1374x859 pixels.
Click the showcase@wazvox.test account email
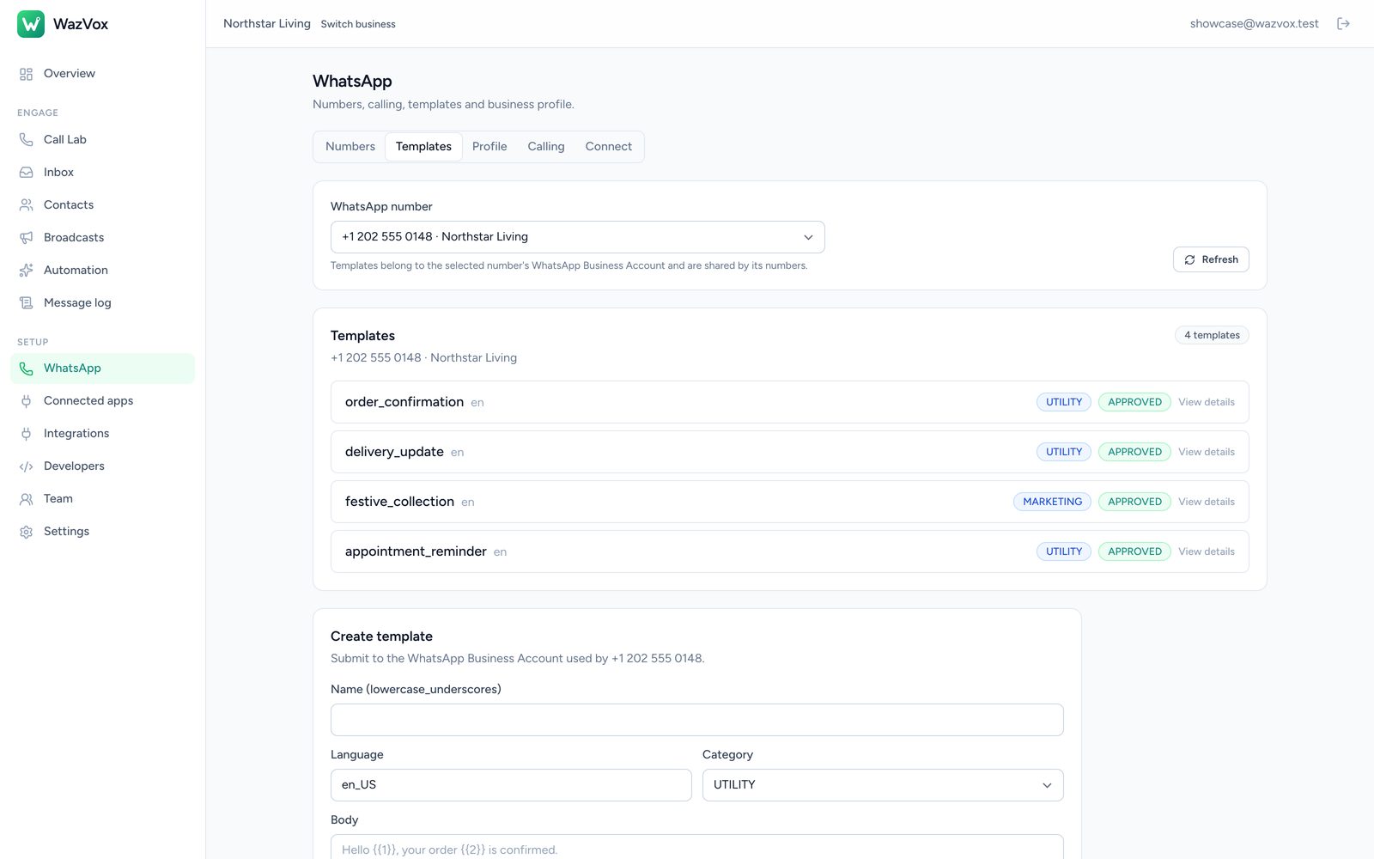[x=1254, y=24]
